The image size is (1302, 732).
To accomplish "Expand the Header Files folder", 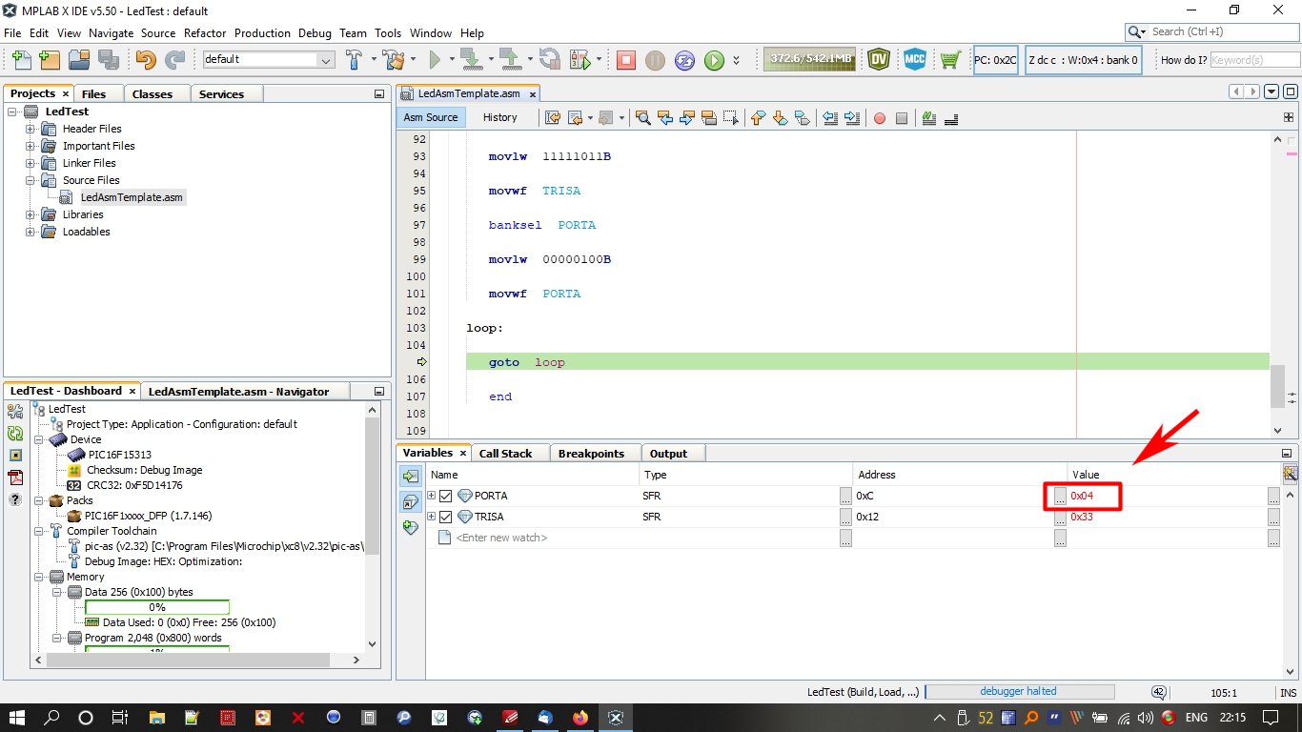I will [x=30, y=129].
